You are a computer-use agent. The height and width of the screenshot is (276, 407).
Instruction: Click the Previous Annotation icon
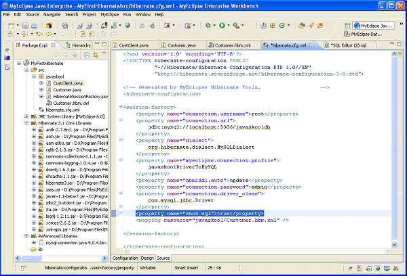coord(24,34)
